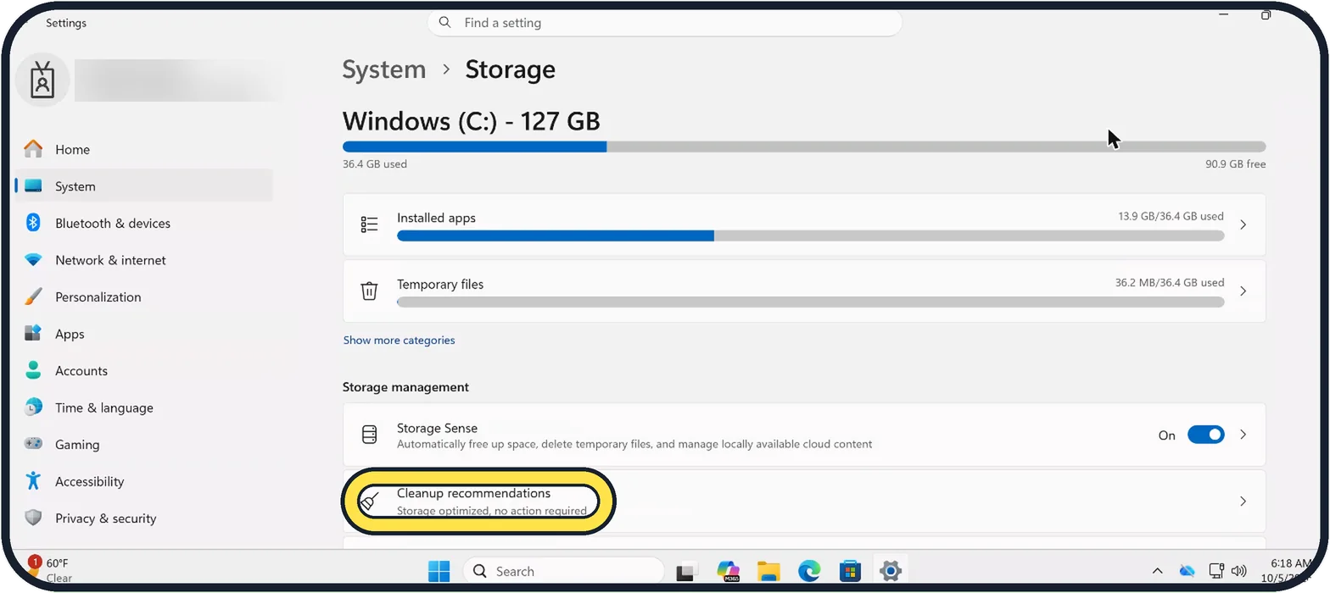Click the user account avatar icon
The width and height of the screenshot is (1330, 593).
(42, 80)
